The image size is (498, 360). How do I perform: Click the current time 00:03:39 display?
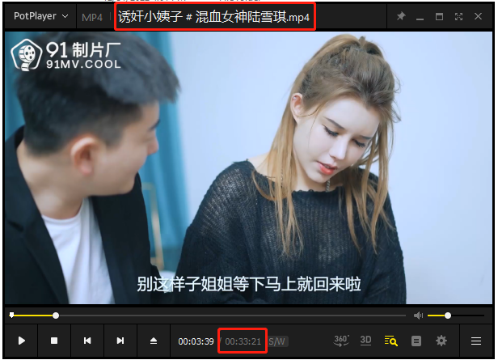[x=196, y=341]
